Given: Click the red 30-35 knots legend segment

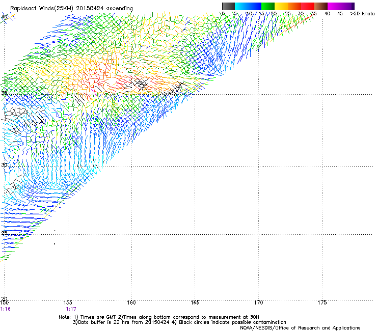Looking at the screenshot, I should pyautogui.click(x=308, y=6).
